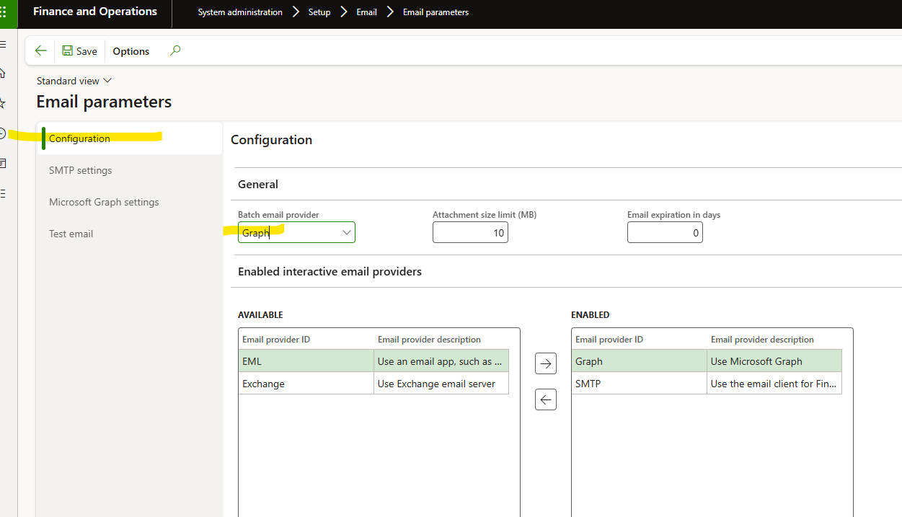Click the Email breadcrumb
The height and width of the screenshot is (517, 902).
367,12
